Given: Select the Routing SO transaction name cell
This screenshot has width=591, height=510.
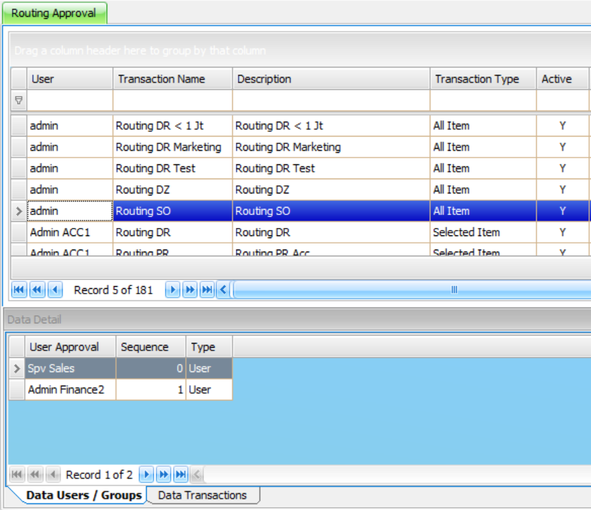Looking at the screenshot, I should coord(173,211).
